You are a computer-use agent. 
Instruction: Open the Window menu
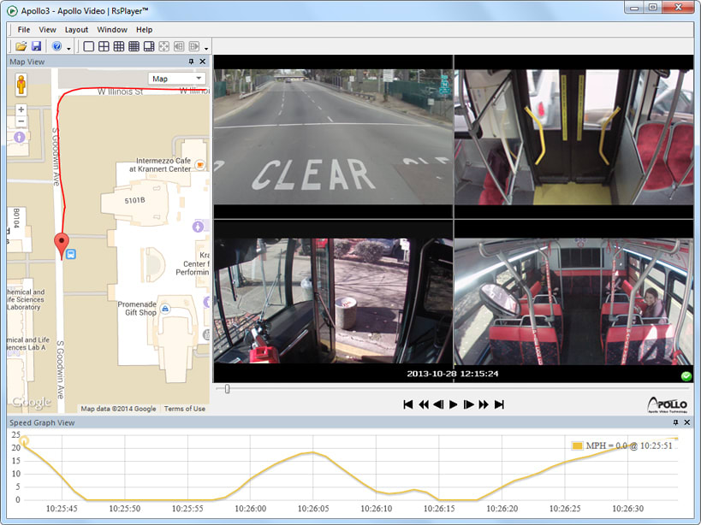click(x=112, y=29)
